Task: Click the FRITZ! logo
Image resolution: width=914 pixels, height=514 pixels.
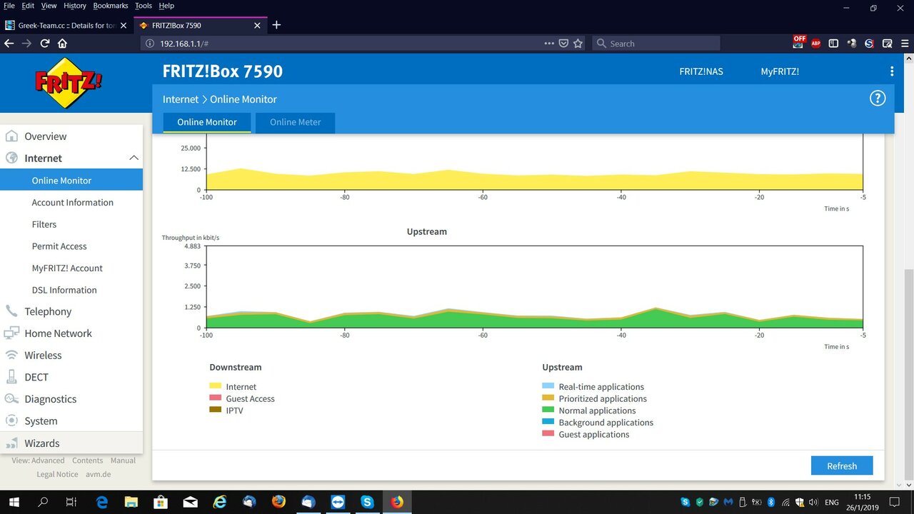Action: (x=68, y=83)
